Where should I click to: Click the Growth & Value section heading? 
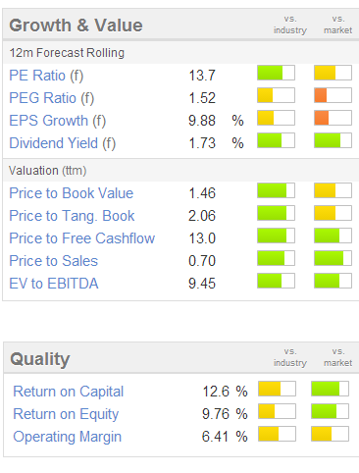pos(76,26)
